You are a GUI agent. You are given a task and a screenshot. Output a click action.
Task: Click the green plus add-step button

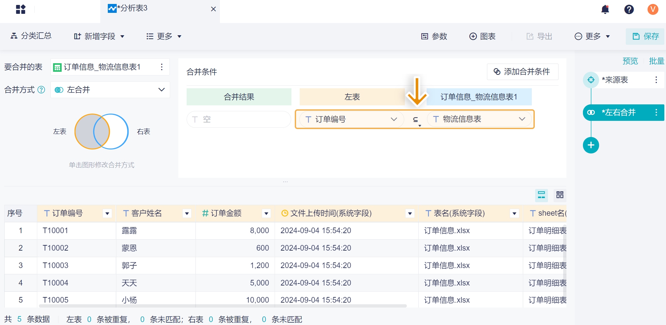click(591, 145)
